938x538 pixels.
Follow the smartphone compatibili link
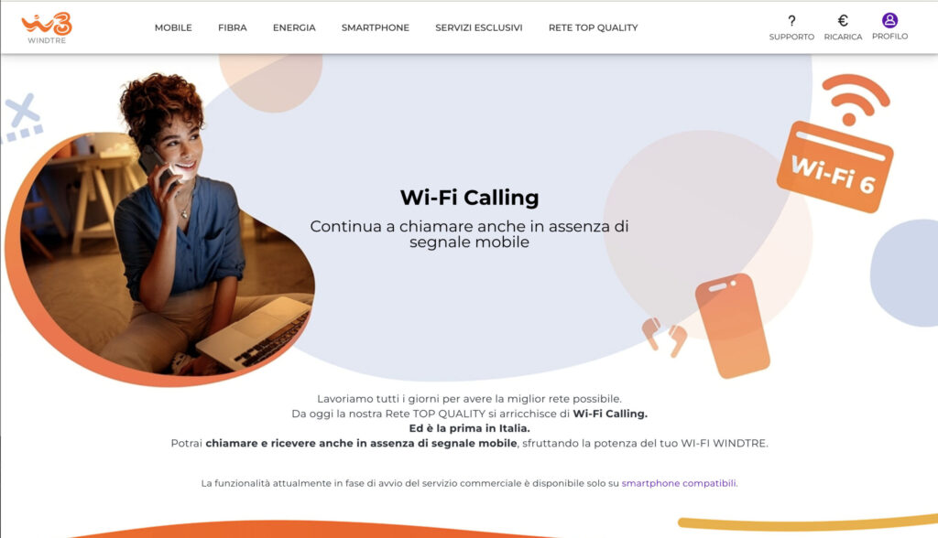679,483
